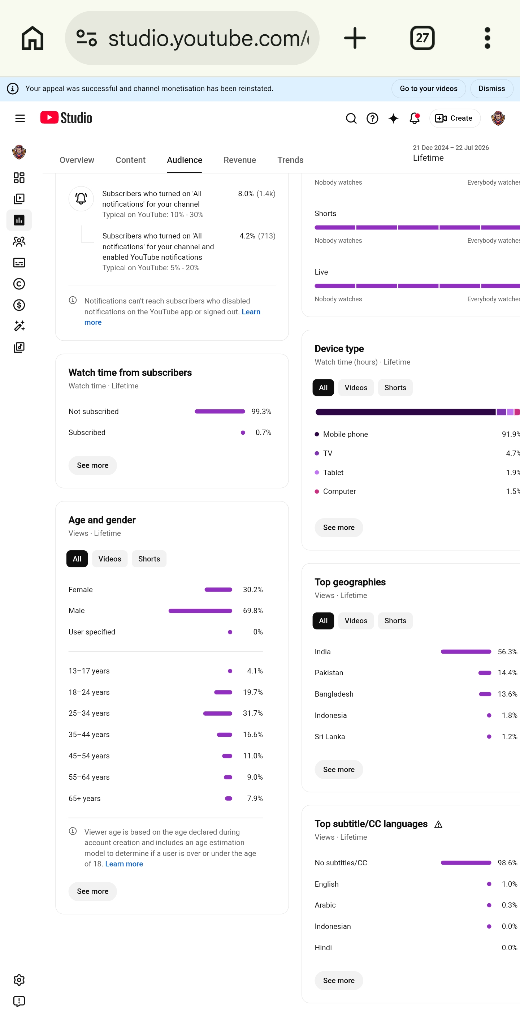The height and width of the screenshot is (1016, 520).
Task: Expand See more under Age and gender
Action: (93, 891)
